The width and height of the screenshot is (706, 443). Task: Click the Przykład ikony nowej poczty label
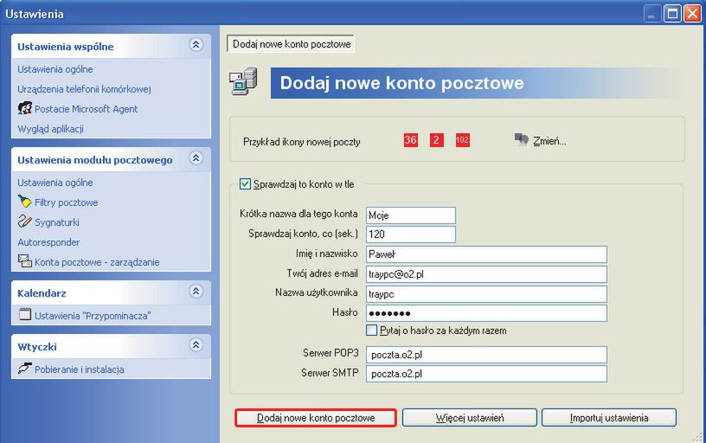tap(302, 142)
